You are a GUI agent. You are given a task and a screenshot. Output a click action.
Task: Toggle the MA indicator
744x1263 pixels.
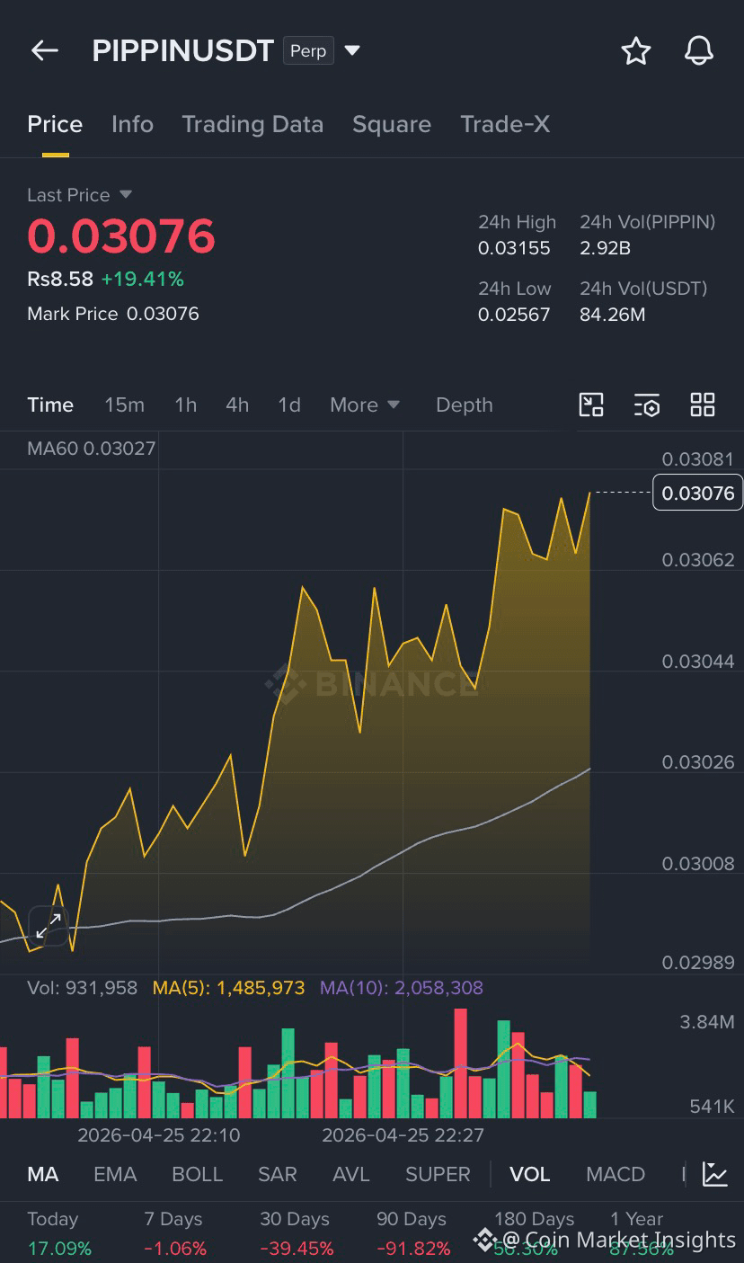pyautogui.click(x=43, y=1174)
